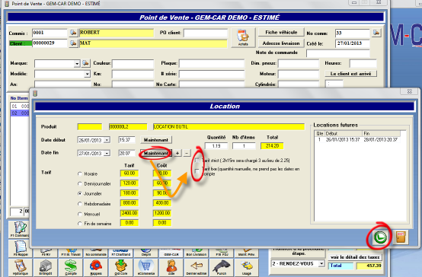Open the Usage car icon
Screen dimensions: 422x277
(247, 267)
